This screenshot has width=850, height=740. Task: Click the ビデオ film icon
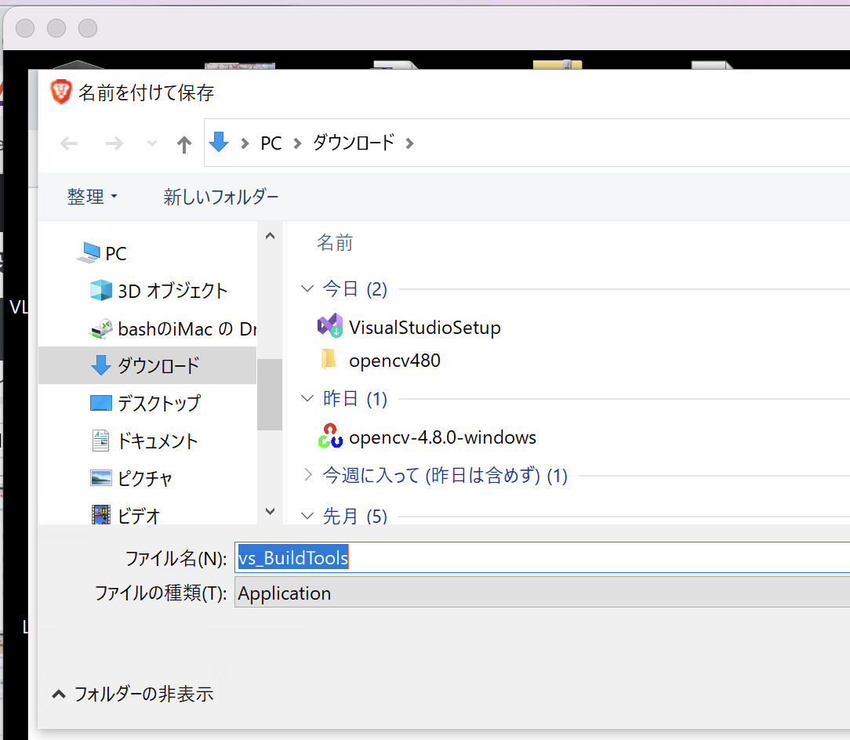(x=101, y=515)
